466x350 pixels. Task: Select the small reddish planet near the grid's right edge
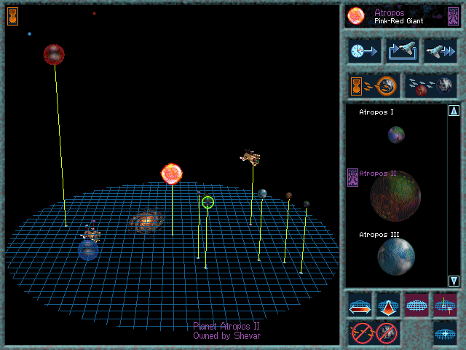pos(289,195)
